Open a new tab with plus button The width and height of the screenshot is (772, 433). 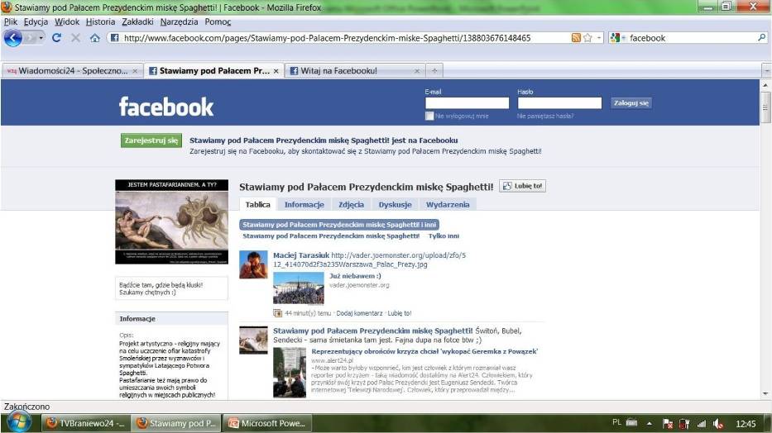pos(434,71)
